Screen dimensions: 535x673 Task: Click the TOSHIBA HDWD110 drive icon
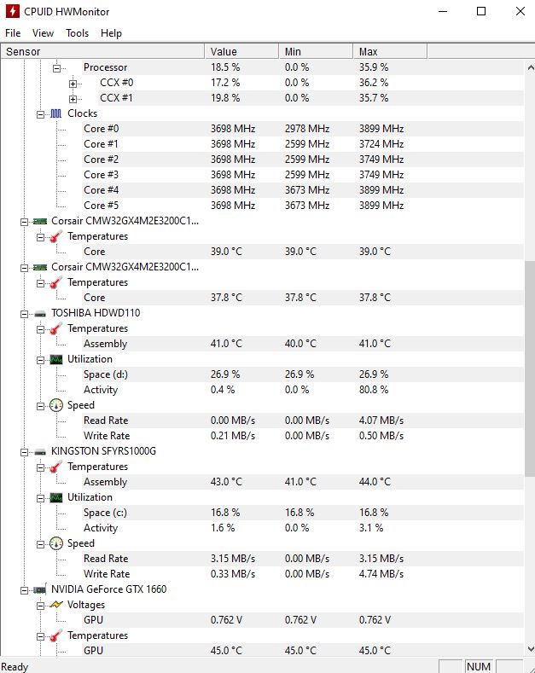click(40, 314)
